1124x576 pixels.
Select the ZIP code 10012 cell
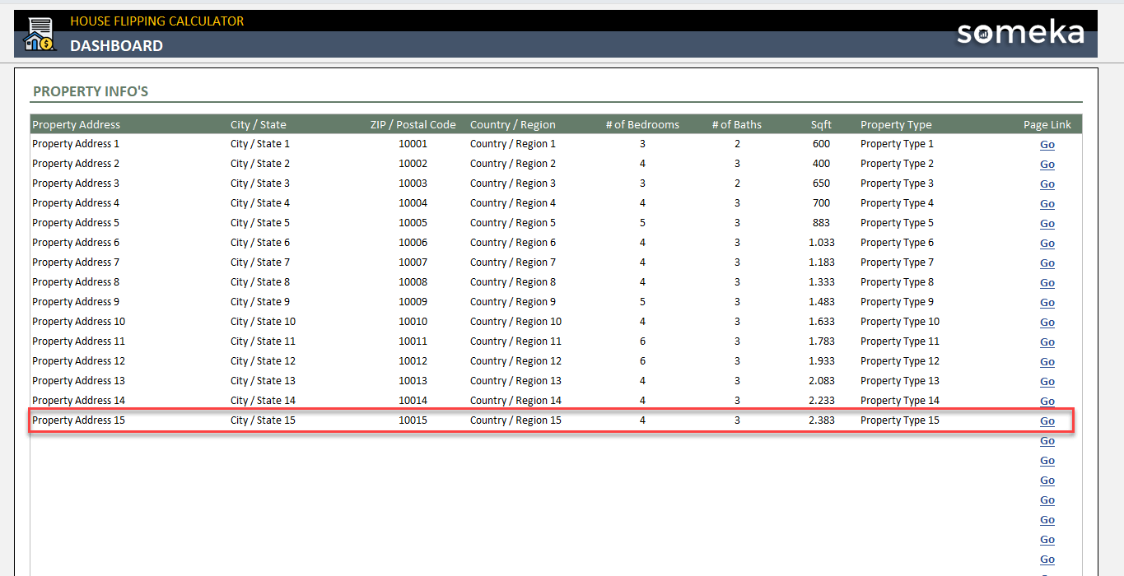pyautogui.click(x=413, y=361)
